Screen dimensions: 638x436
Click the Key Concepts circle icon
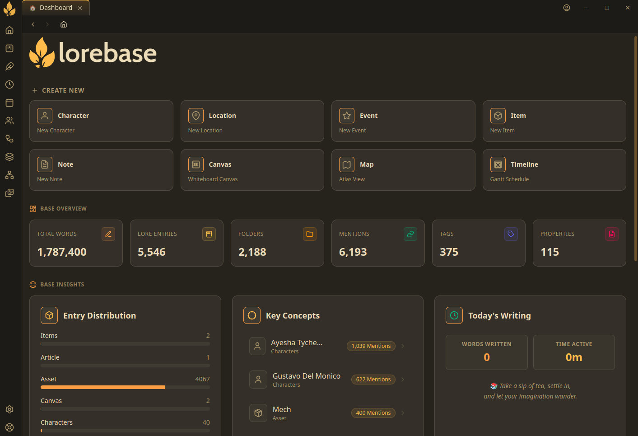coord(252,315)
